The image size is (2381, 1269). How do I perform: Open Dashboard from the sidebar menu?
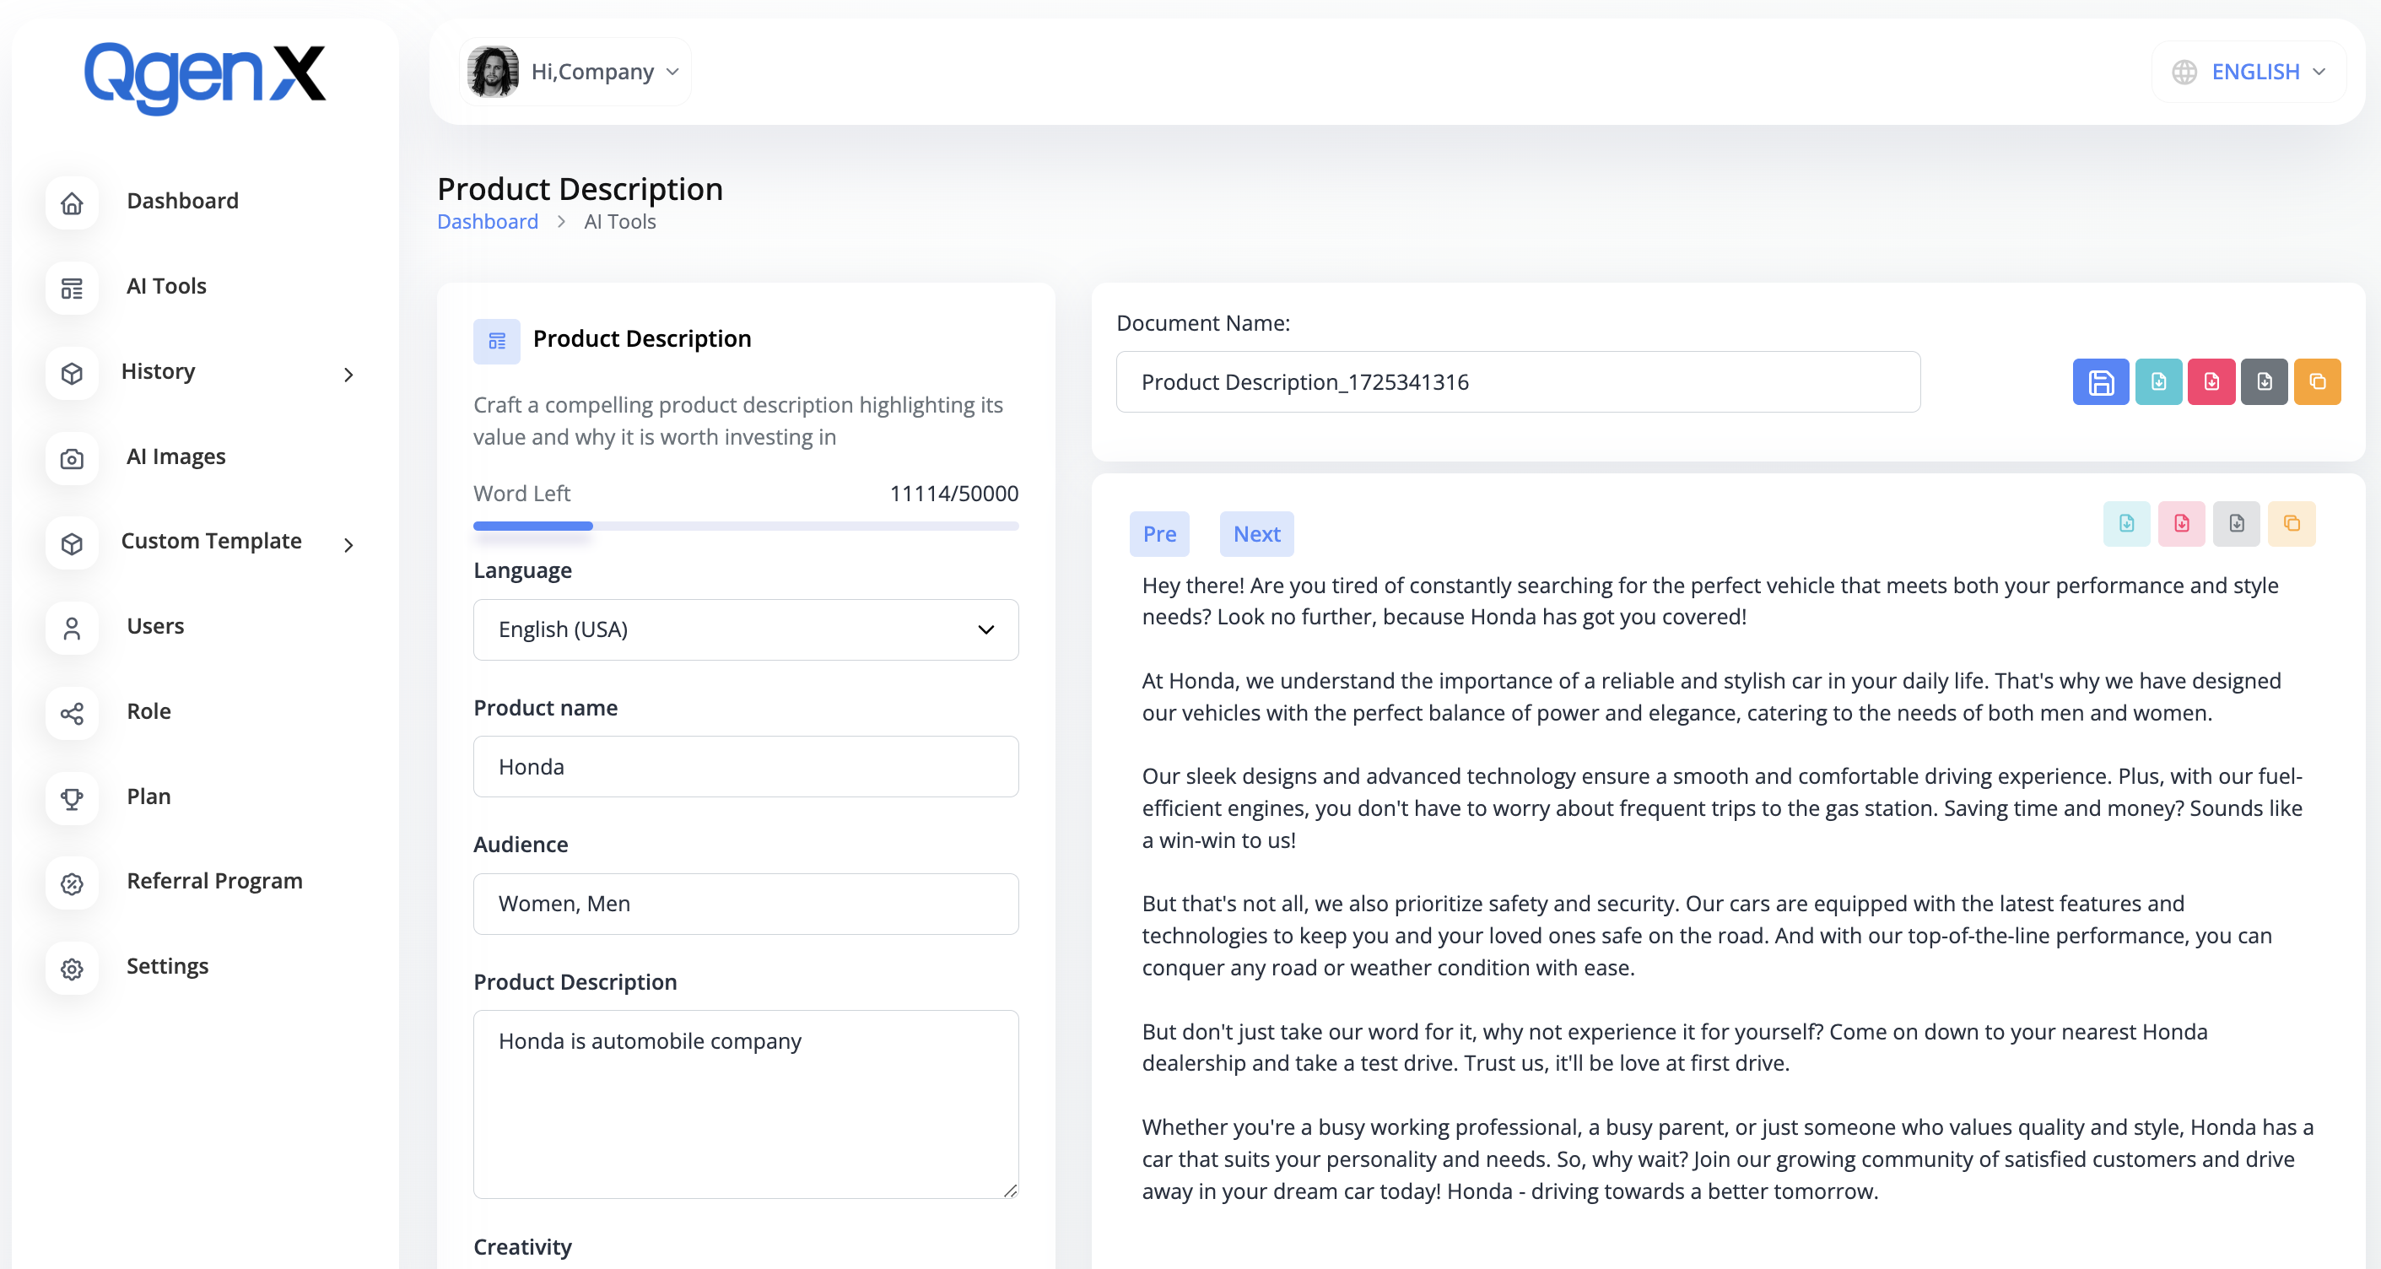pyautogui.click(x=182, y=201)
